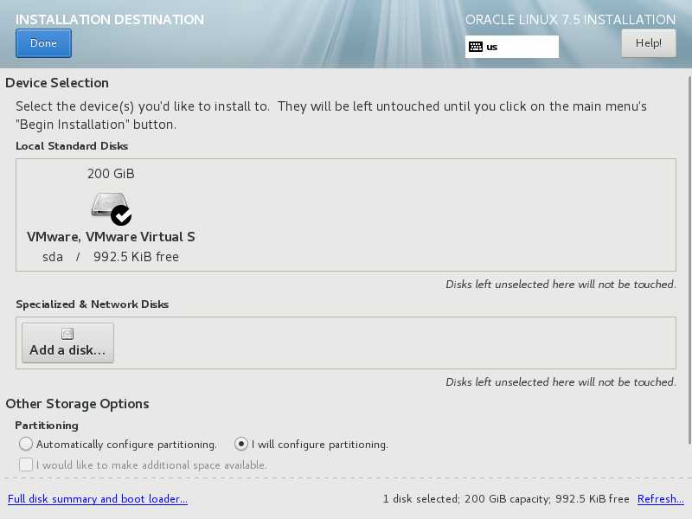Click the vertical scrollbar on the right edge
This screenshot has width=692, height=519.
[x=689, y=260]
